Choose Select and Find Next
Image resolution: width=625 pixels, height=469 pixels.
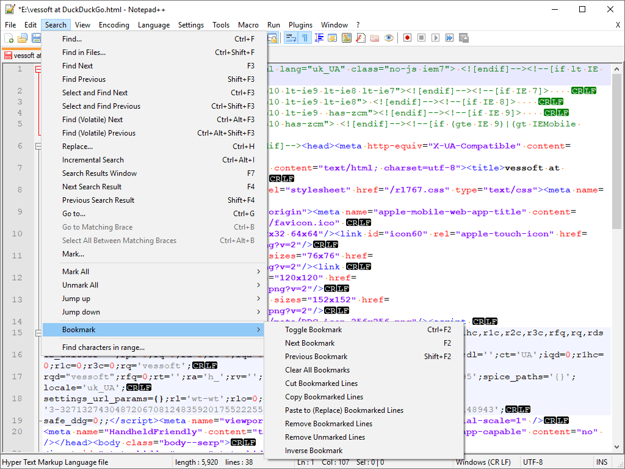click(153, 93)
